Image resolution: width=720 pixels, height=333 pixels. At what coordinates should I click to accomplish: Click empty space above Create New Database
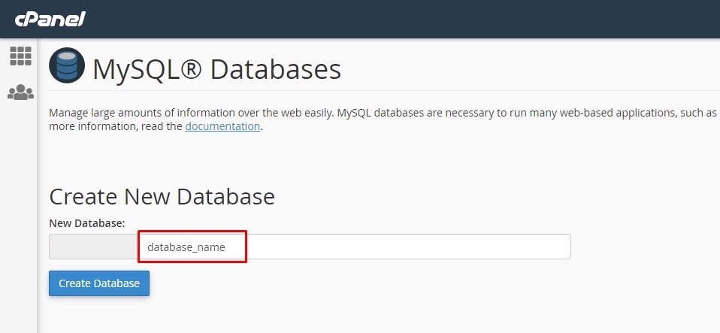click(301, 159)
